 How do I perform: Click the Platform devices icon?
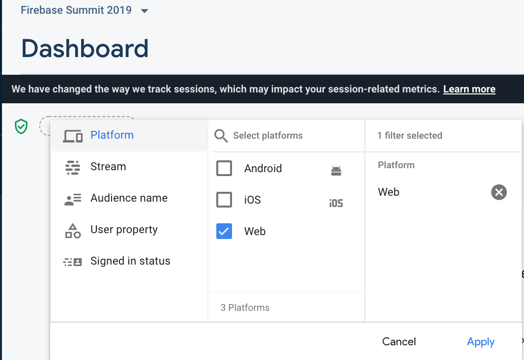point(73,136)
